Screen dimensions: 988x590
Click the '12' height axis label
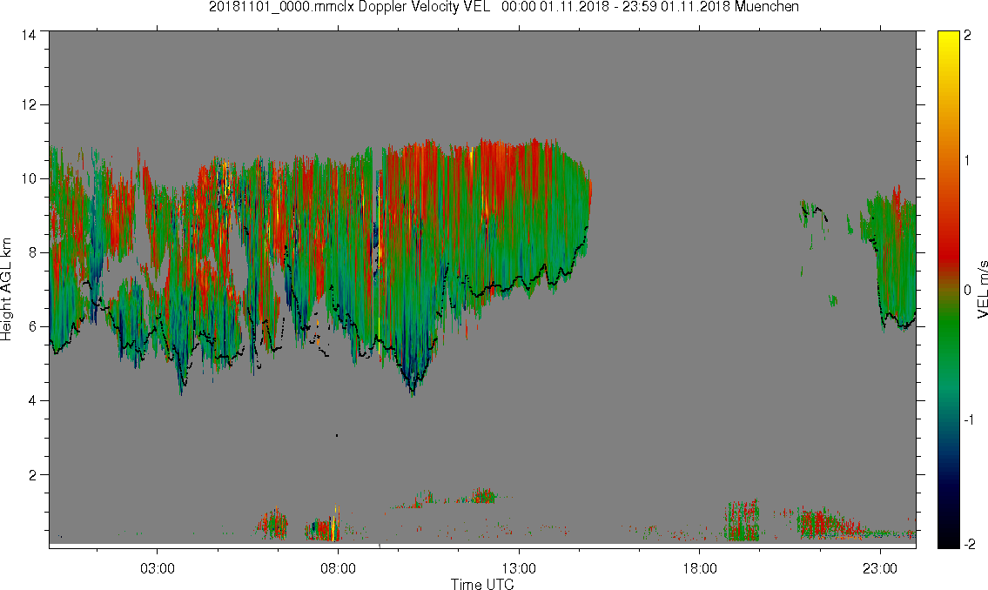(x=29, y=104)
